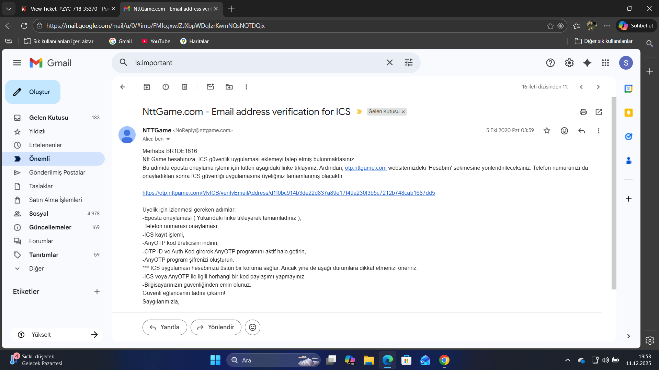Report this email as spam

click(x=166, y=87)
